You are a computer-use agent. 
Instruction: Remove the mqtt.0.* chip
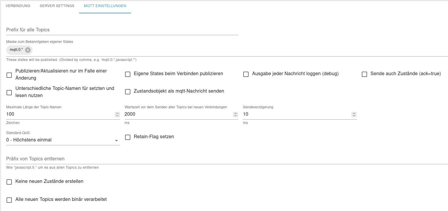pyautogui.click(x=28, y=50)
